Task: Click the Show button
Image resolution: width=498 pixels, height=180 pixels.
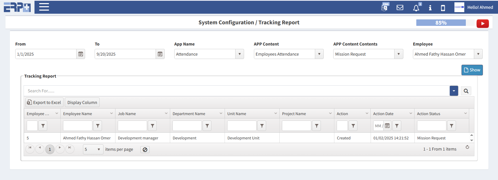Action: tap(472, 70)
